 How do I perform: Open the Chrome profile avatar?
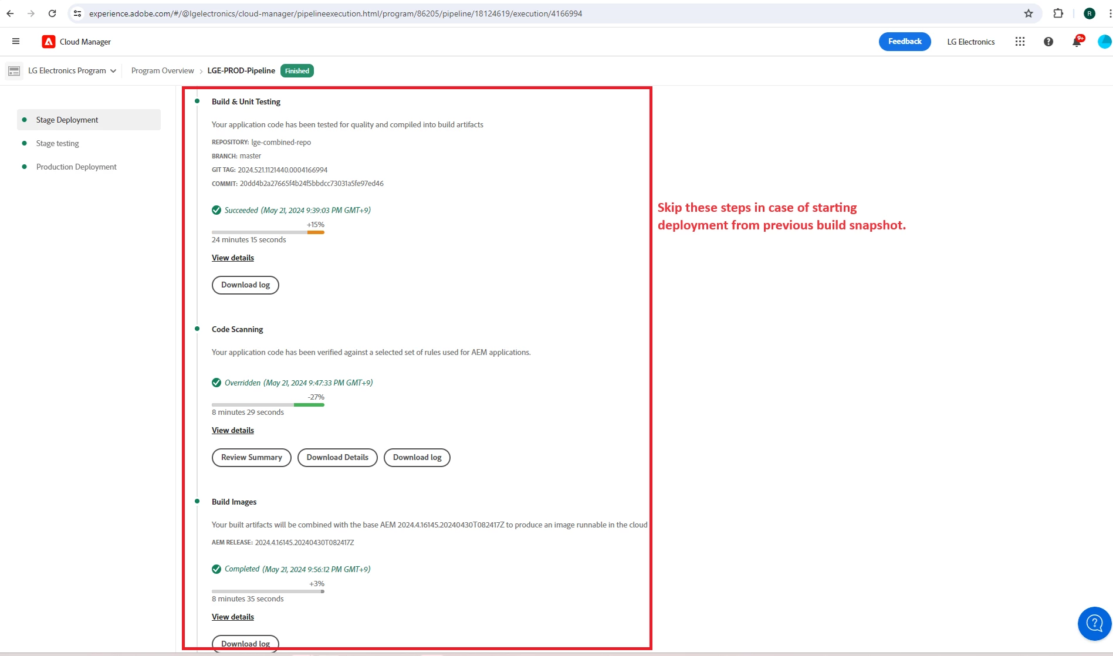tap(1090, 13)
